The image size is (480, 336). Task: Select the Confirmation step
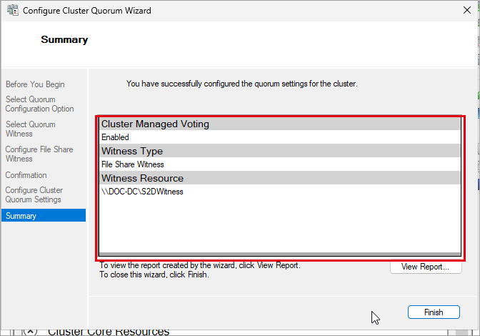coord(26,175)
